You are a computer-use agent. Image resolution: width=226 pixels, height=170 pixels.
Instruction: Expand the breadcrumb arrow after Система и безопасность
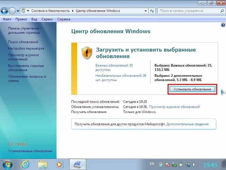pos(73,11)
